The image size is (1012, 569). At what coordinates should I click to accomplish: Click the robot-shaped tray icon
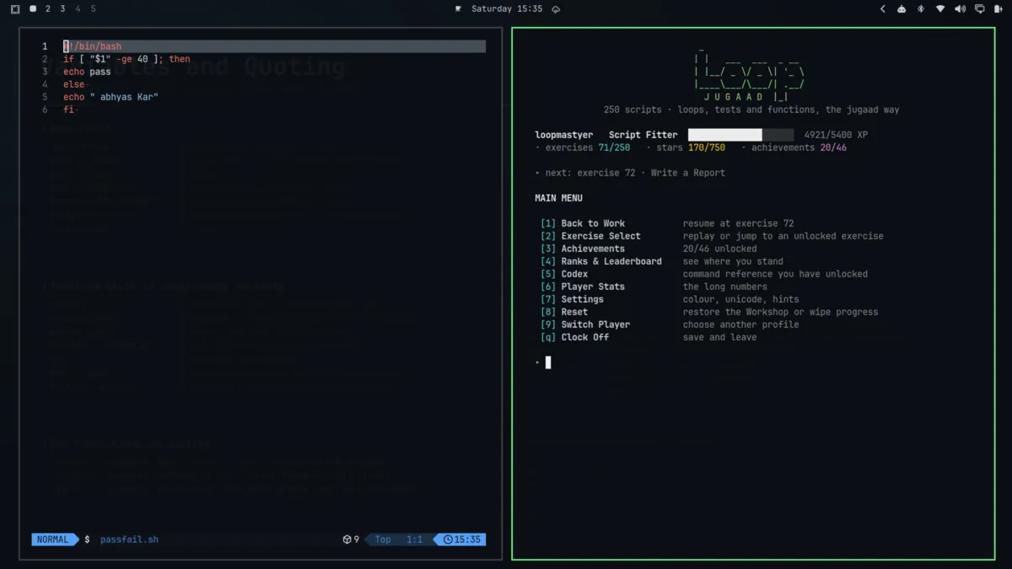[902, 8]
